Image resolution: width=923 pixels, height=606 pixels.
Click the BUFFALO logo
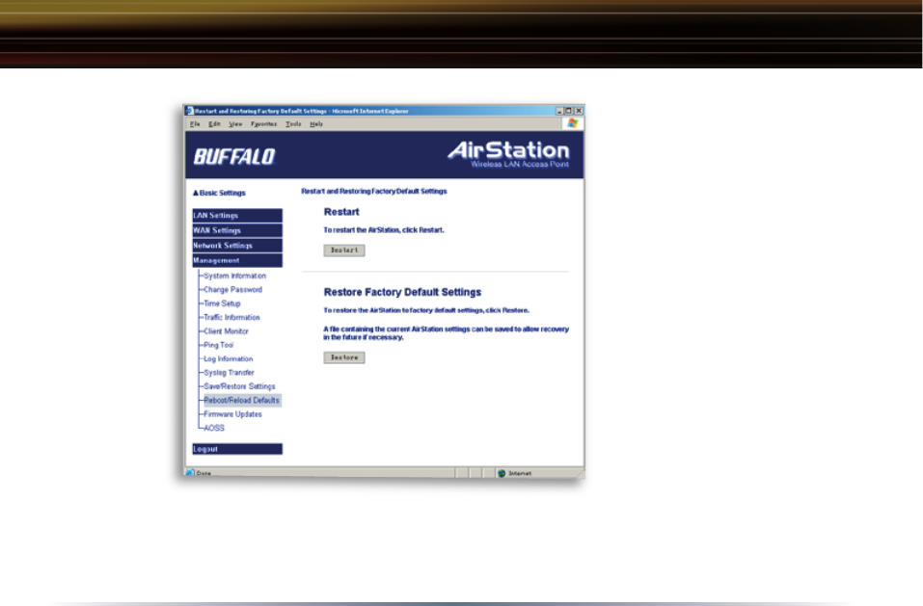pos(234,156)
